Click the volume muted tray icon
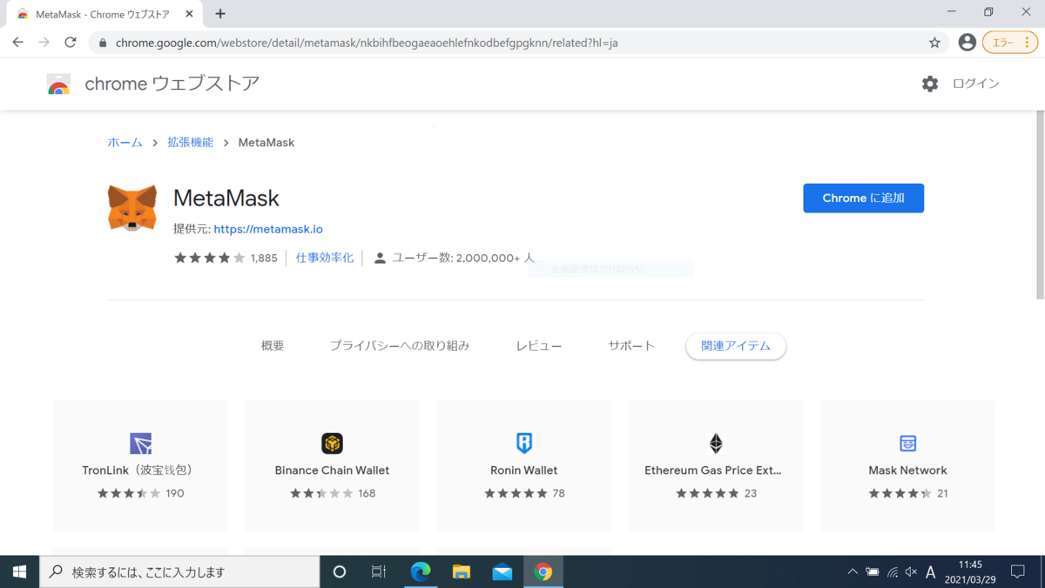Screen dimensions: 1045x588 click(x=911, y=572)
